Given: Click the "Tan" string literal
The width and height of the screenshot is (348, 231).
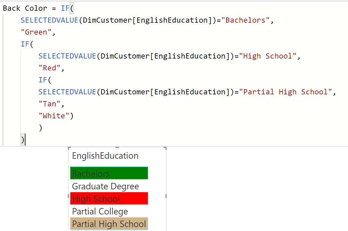Looking at the screenshot, I should click(50, 104).
